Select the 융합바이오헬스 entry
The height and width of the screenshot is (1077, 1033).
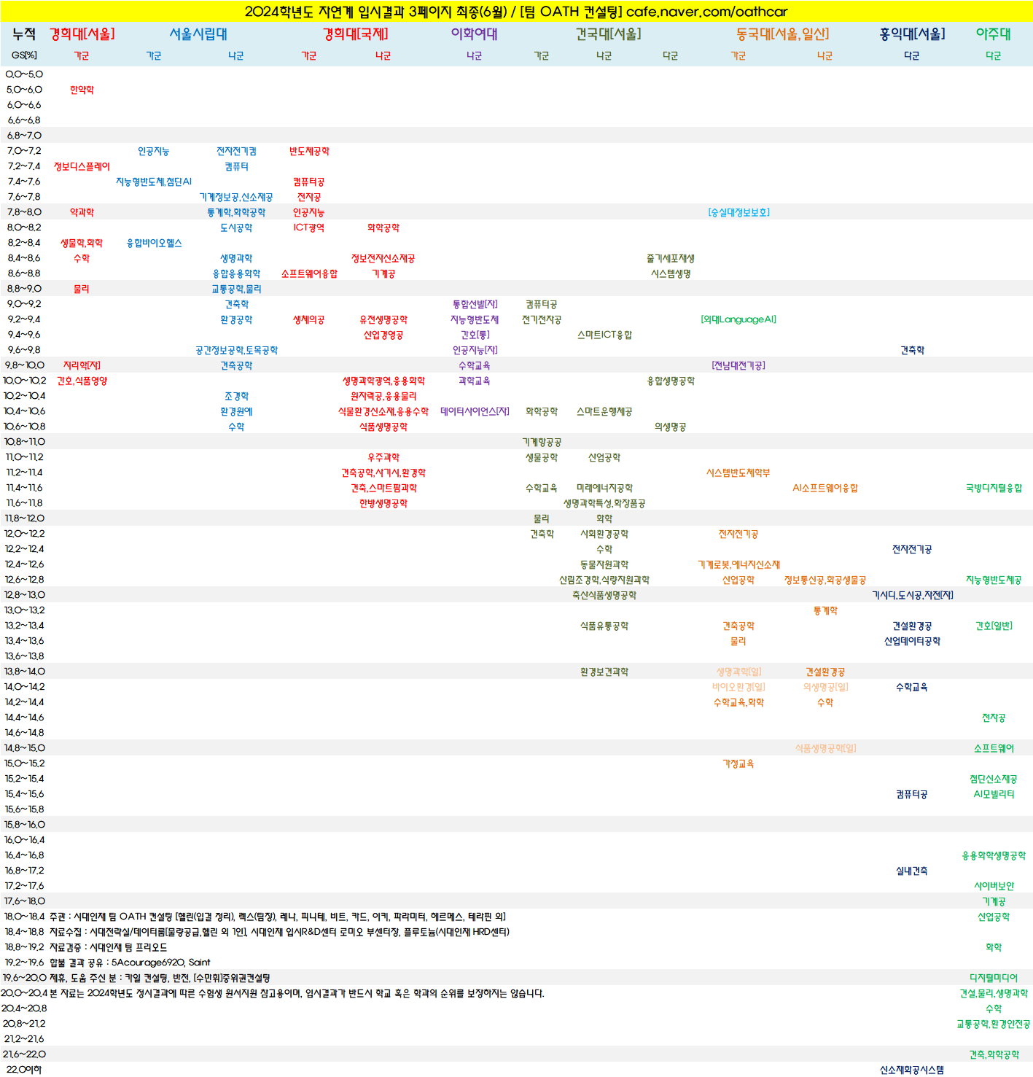[x=154, y=243]
